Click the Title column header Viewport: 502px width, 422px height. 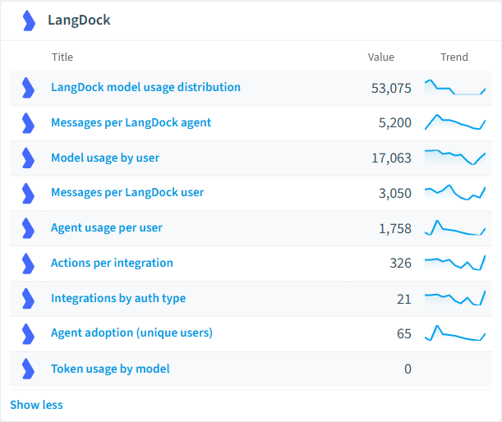click(62, 57)
